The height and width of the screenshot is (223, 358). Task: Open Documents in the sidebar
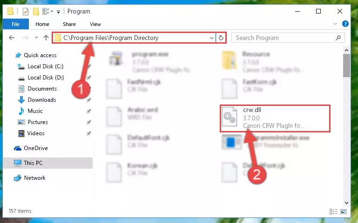pos(42,89)
